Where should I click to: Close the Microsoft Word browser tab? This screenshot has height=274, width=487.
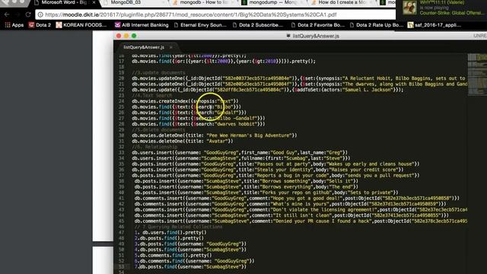[x=94, y=2]
